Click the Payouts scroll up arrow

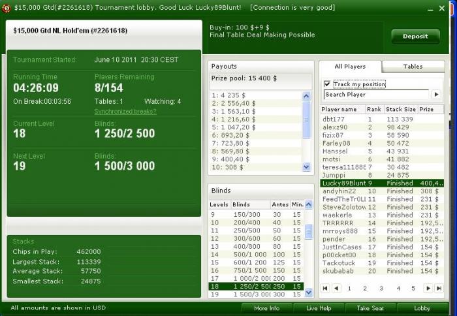coord(306,96)
